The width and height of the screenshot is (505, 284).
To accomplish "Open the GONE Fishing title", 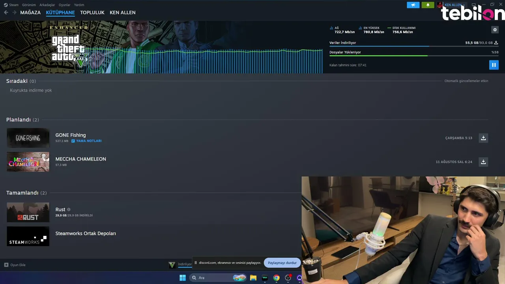I will point(71,135).
